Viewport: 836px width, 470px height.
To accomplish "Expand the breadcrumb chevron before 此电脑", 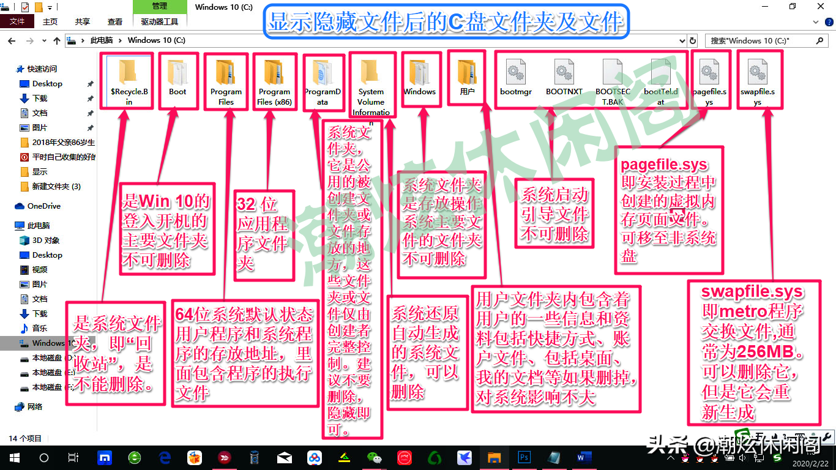I will click(x=84, y=41).
